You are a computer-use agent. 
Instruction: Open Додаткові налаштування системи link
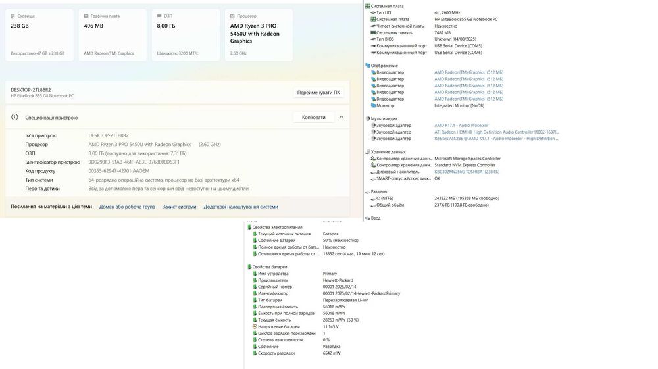tap(241, 207)
